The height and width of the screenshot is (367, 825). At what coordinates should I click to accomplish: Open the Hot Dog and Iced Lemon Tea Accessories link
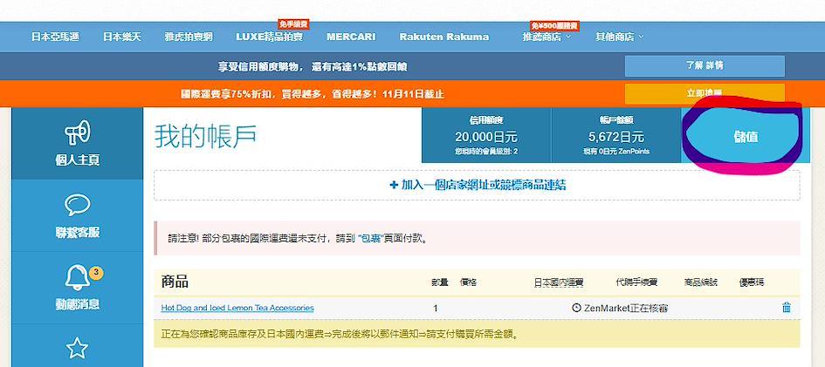[237, 308]
